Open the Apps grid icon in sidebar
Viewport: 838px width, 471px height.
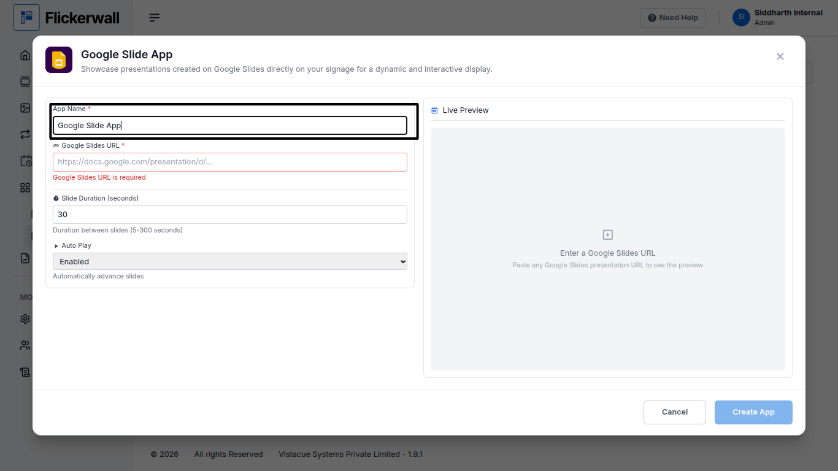pyautogui.click(x=25, y=188)
